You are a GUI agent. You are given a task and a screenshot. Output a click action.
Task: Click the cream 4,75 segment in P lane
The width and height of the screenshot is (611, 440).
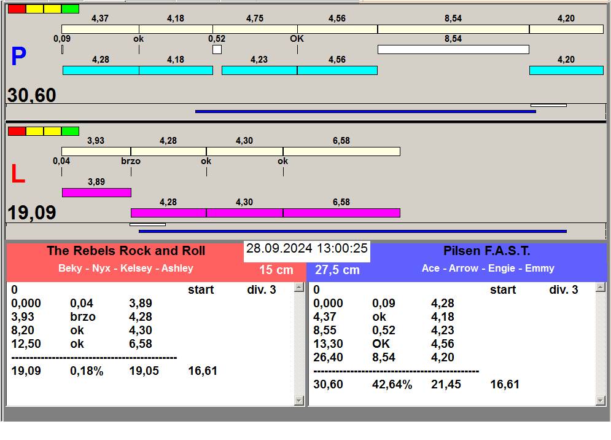click(255, 29)
